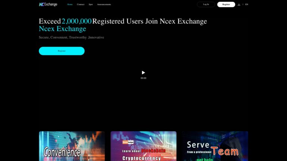Click the red Team text on the Serve card

point(225,152)
